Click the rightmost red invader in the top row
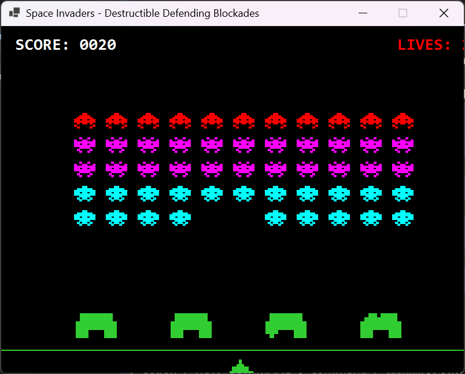 pyautogui.click(x=403, y=120)
